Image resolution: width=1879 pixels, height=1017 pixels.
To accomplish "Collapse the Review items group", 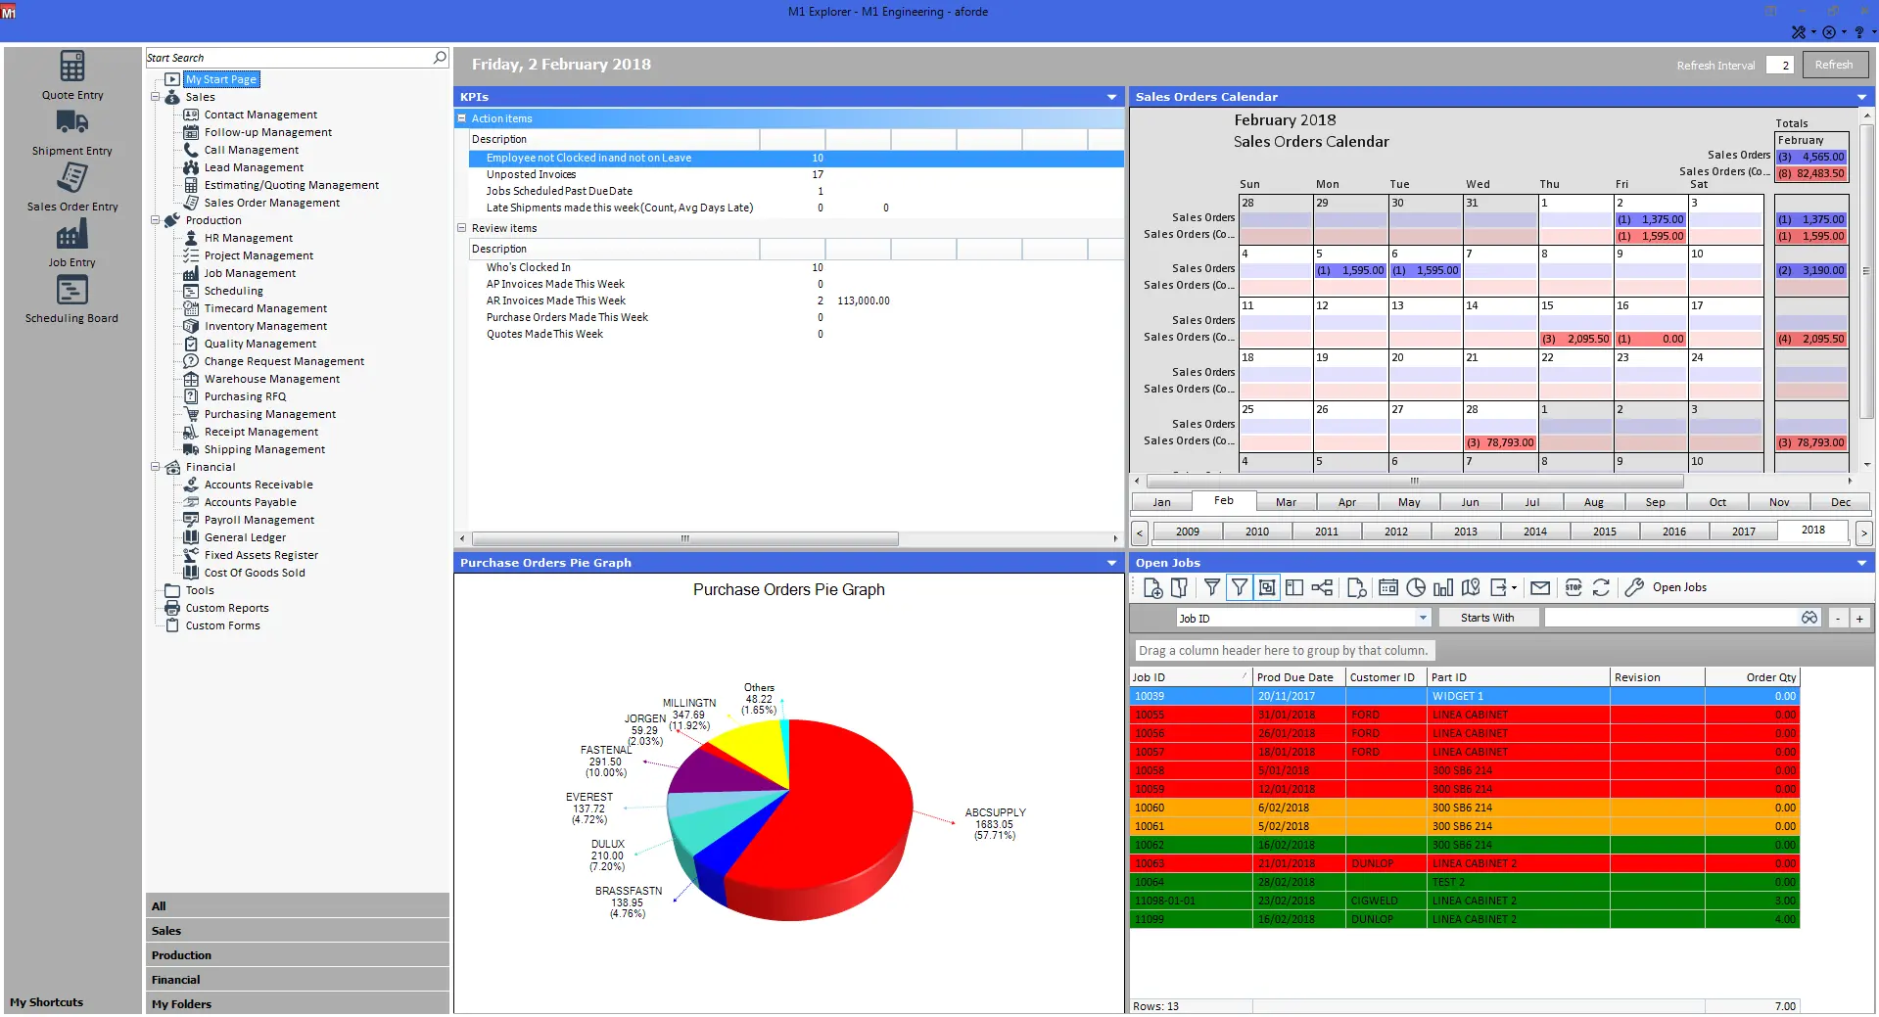I will [x=461, y=228].
